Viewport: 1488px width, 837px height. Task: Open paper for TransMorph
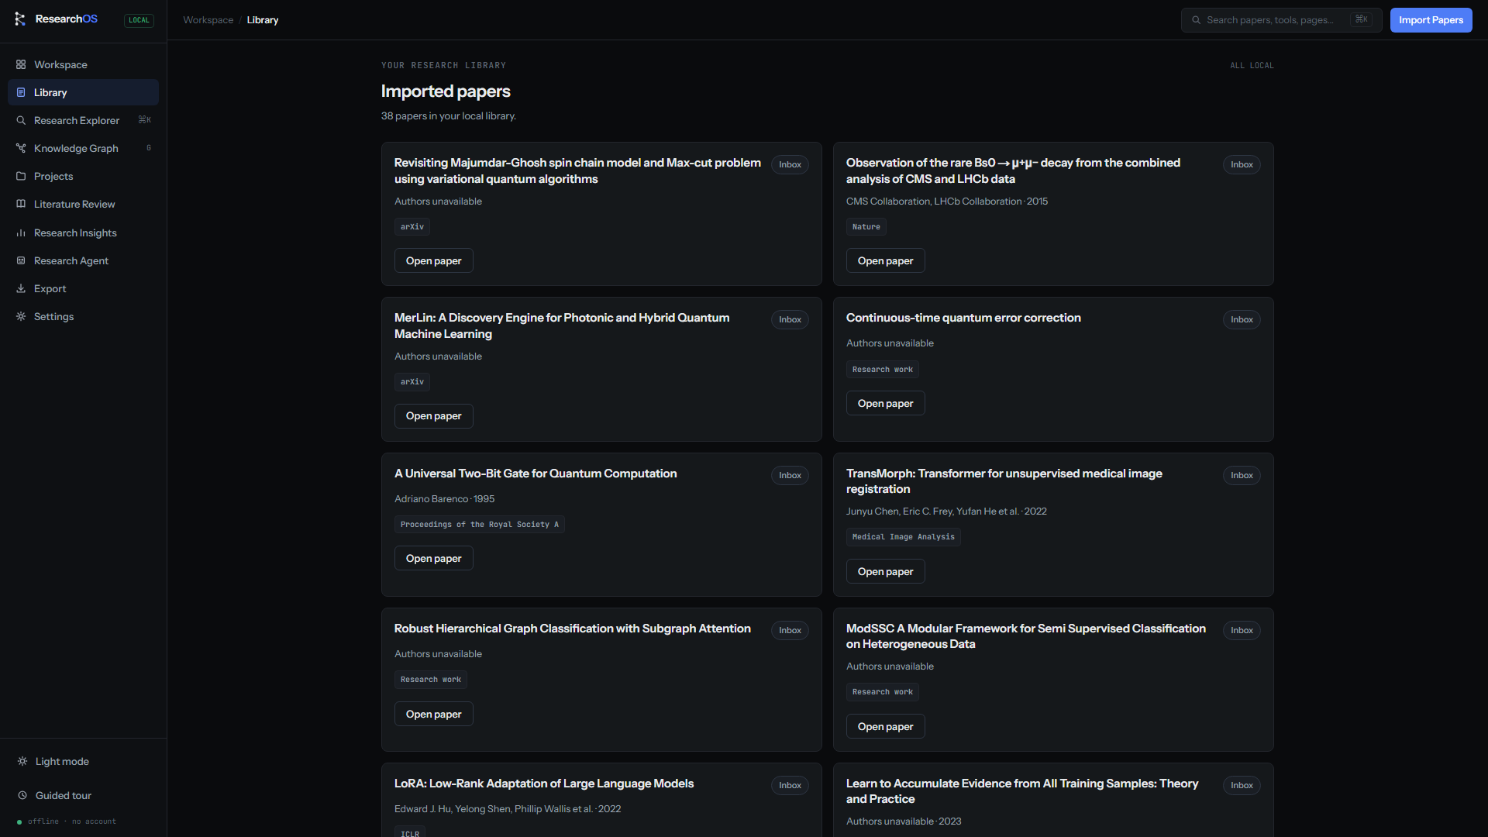click(x=885, y=572)
